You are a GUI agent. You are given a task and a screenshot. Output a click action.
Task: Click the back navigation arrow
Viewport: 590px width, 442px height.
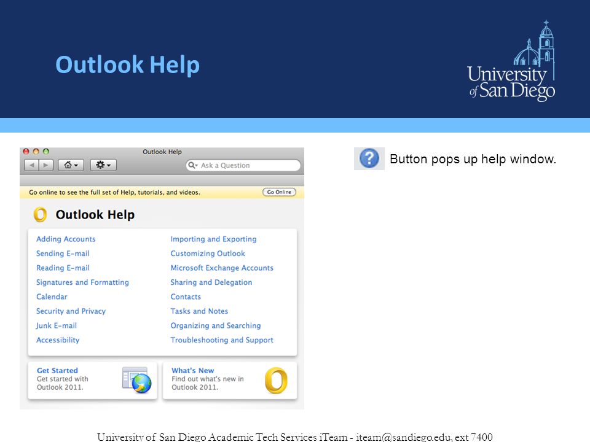click(x=31, y=165)
